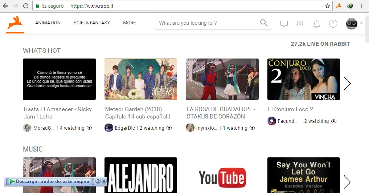Go home via the Rabbit logo
The height and width of the screenshot is (193, 369).
(15, 24)
